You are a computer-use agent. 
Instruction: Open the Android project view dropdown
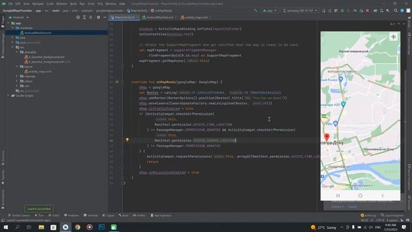19,17
